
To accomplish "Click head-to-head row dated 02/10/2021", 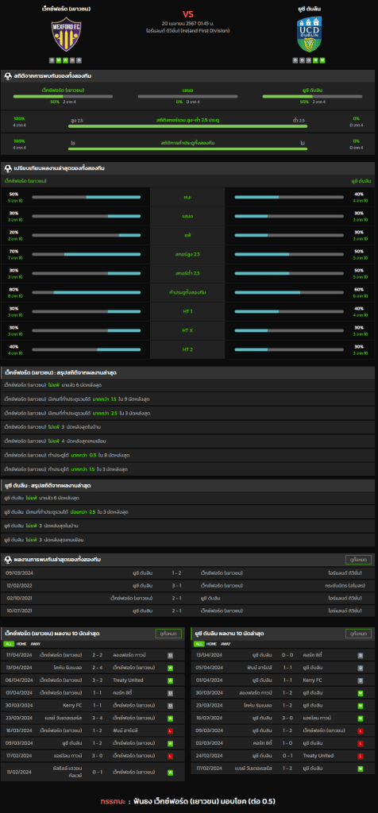I will coord(187,598).
